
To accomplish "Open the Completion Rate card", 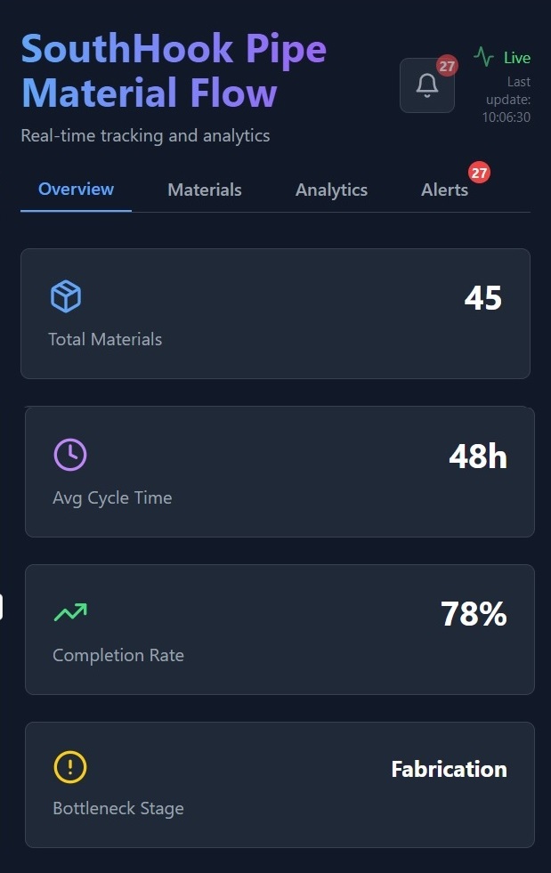I will coord(280,629).
